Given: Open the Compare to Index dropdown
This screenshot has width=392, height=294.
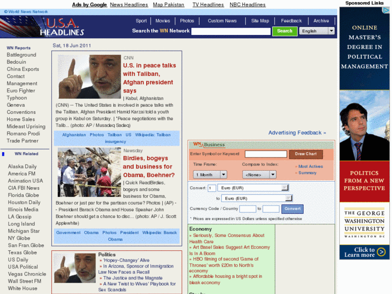Looking at the screenshot, I should (259, 175).
